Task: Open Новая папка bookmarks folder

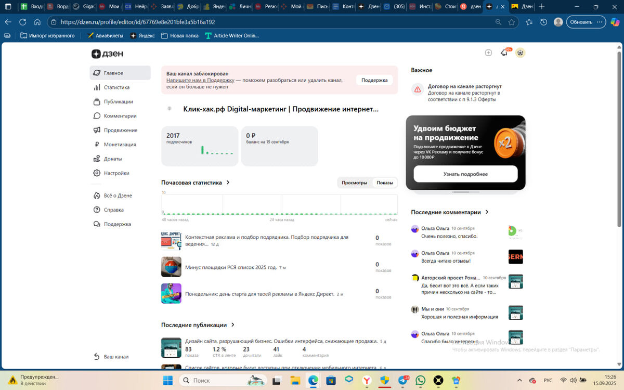Action: [x=180, y=36]
